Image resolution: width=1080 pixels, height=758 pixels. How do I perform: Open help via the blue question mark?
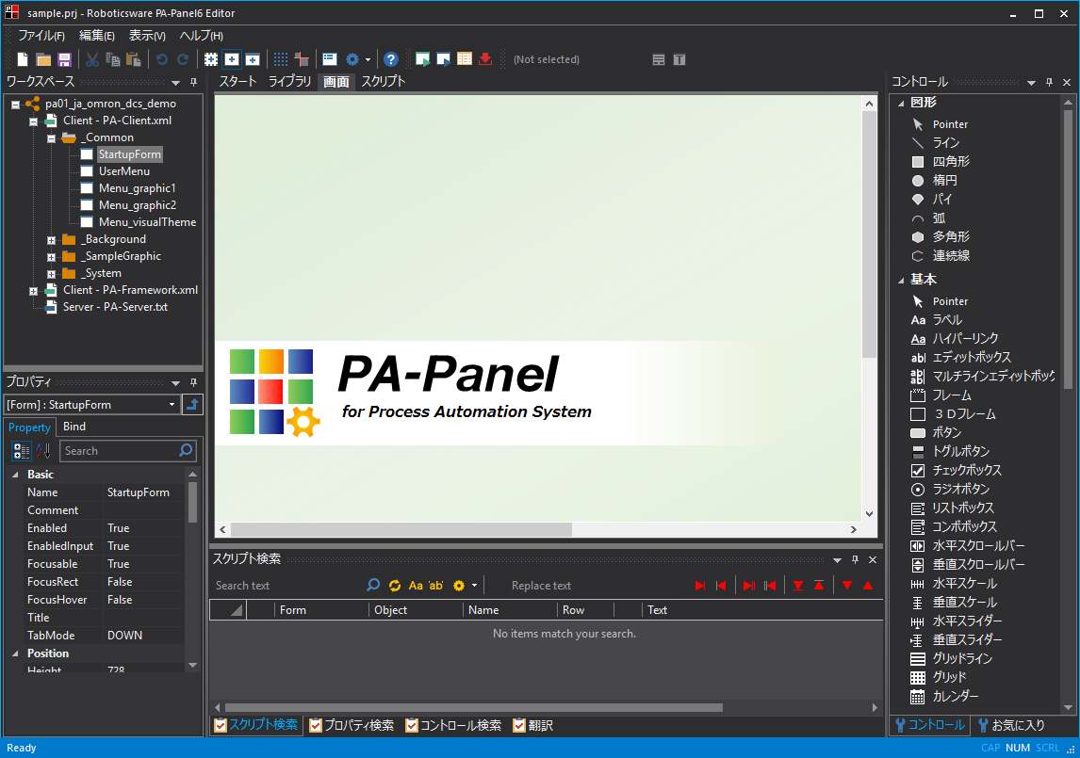391,60
